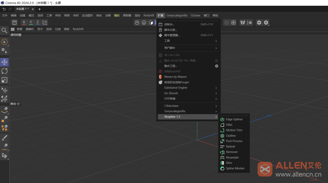The height and width of the screenshot is (183, 328).
Task: Open the viewport hamburger menu
Action: [12, 29]
